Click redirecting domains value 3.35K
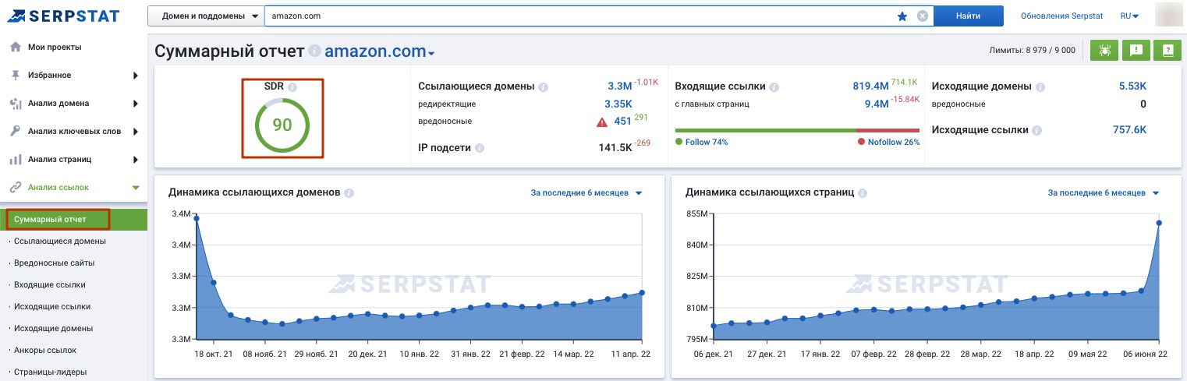 pos(618,104)
